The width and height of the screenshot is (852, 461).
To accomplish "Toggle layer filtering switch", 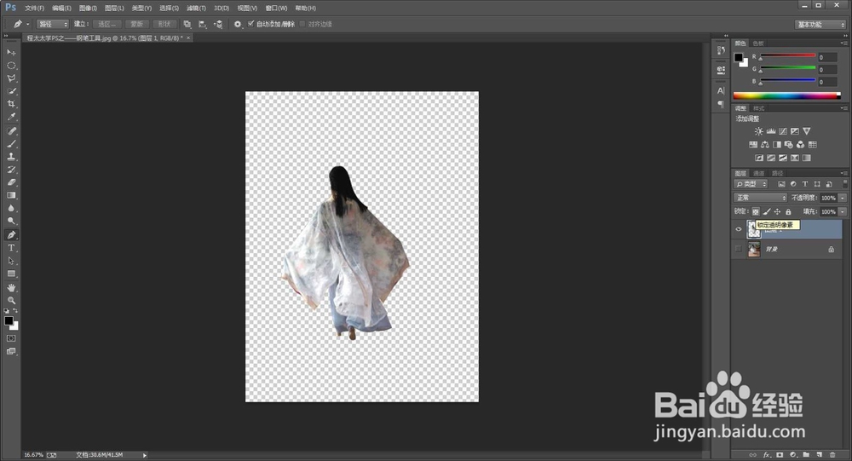I will (x=844, y=184).
